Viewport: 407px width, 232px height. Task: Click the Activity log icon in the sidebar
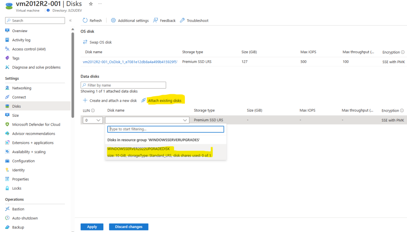coord(7,40)
